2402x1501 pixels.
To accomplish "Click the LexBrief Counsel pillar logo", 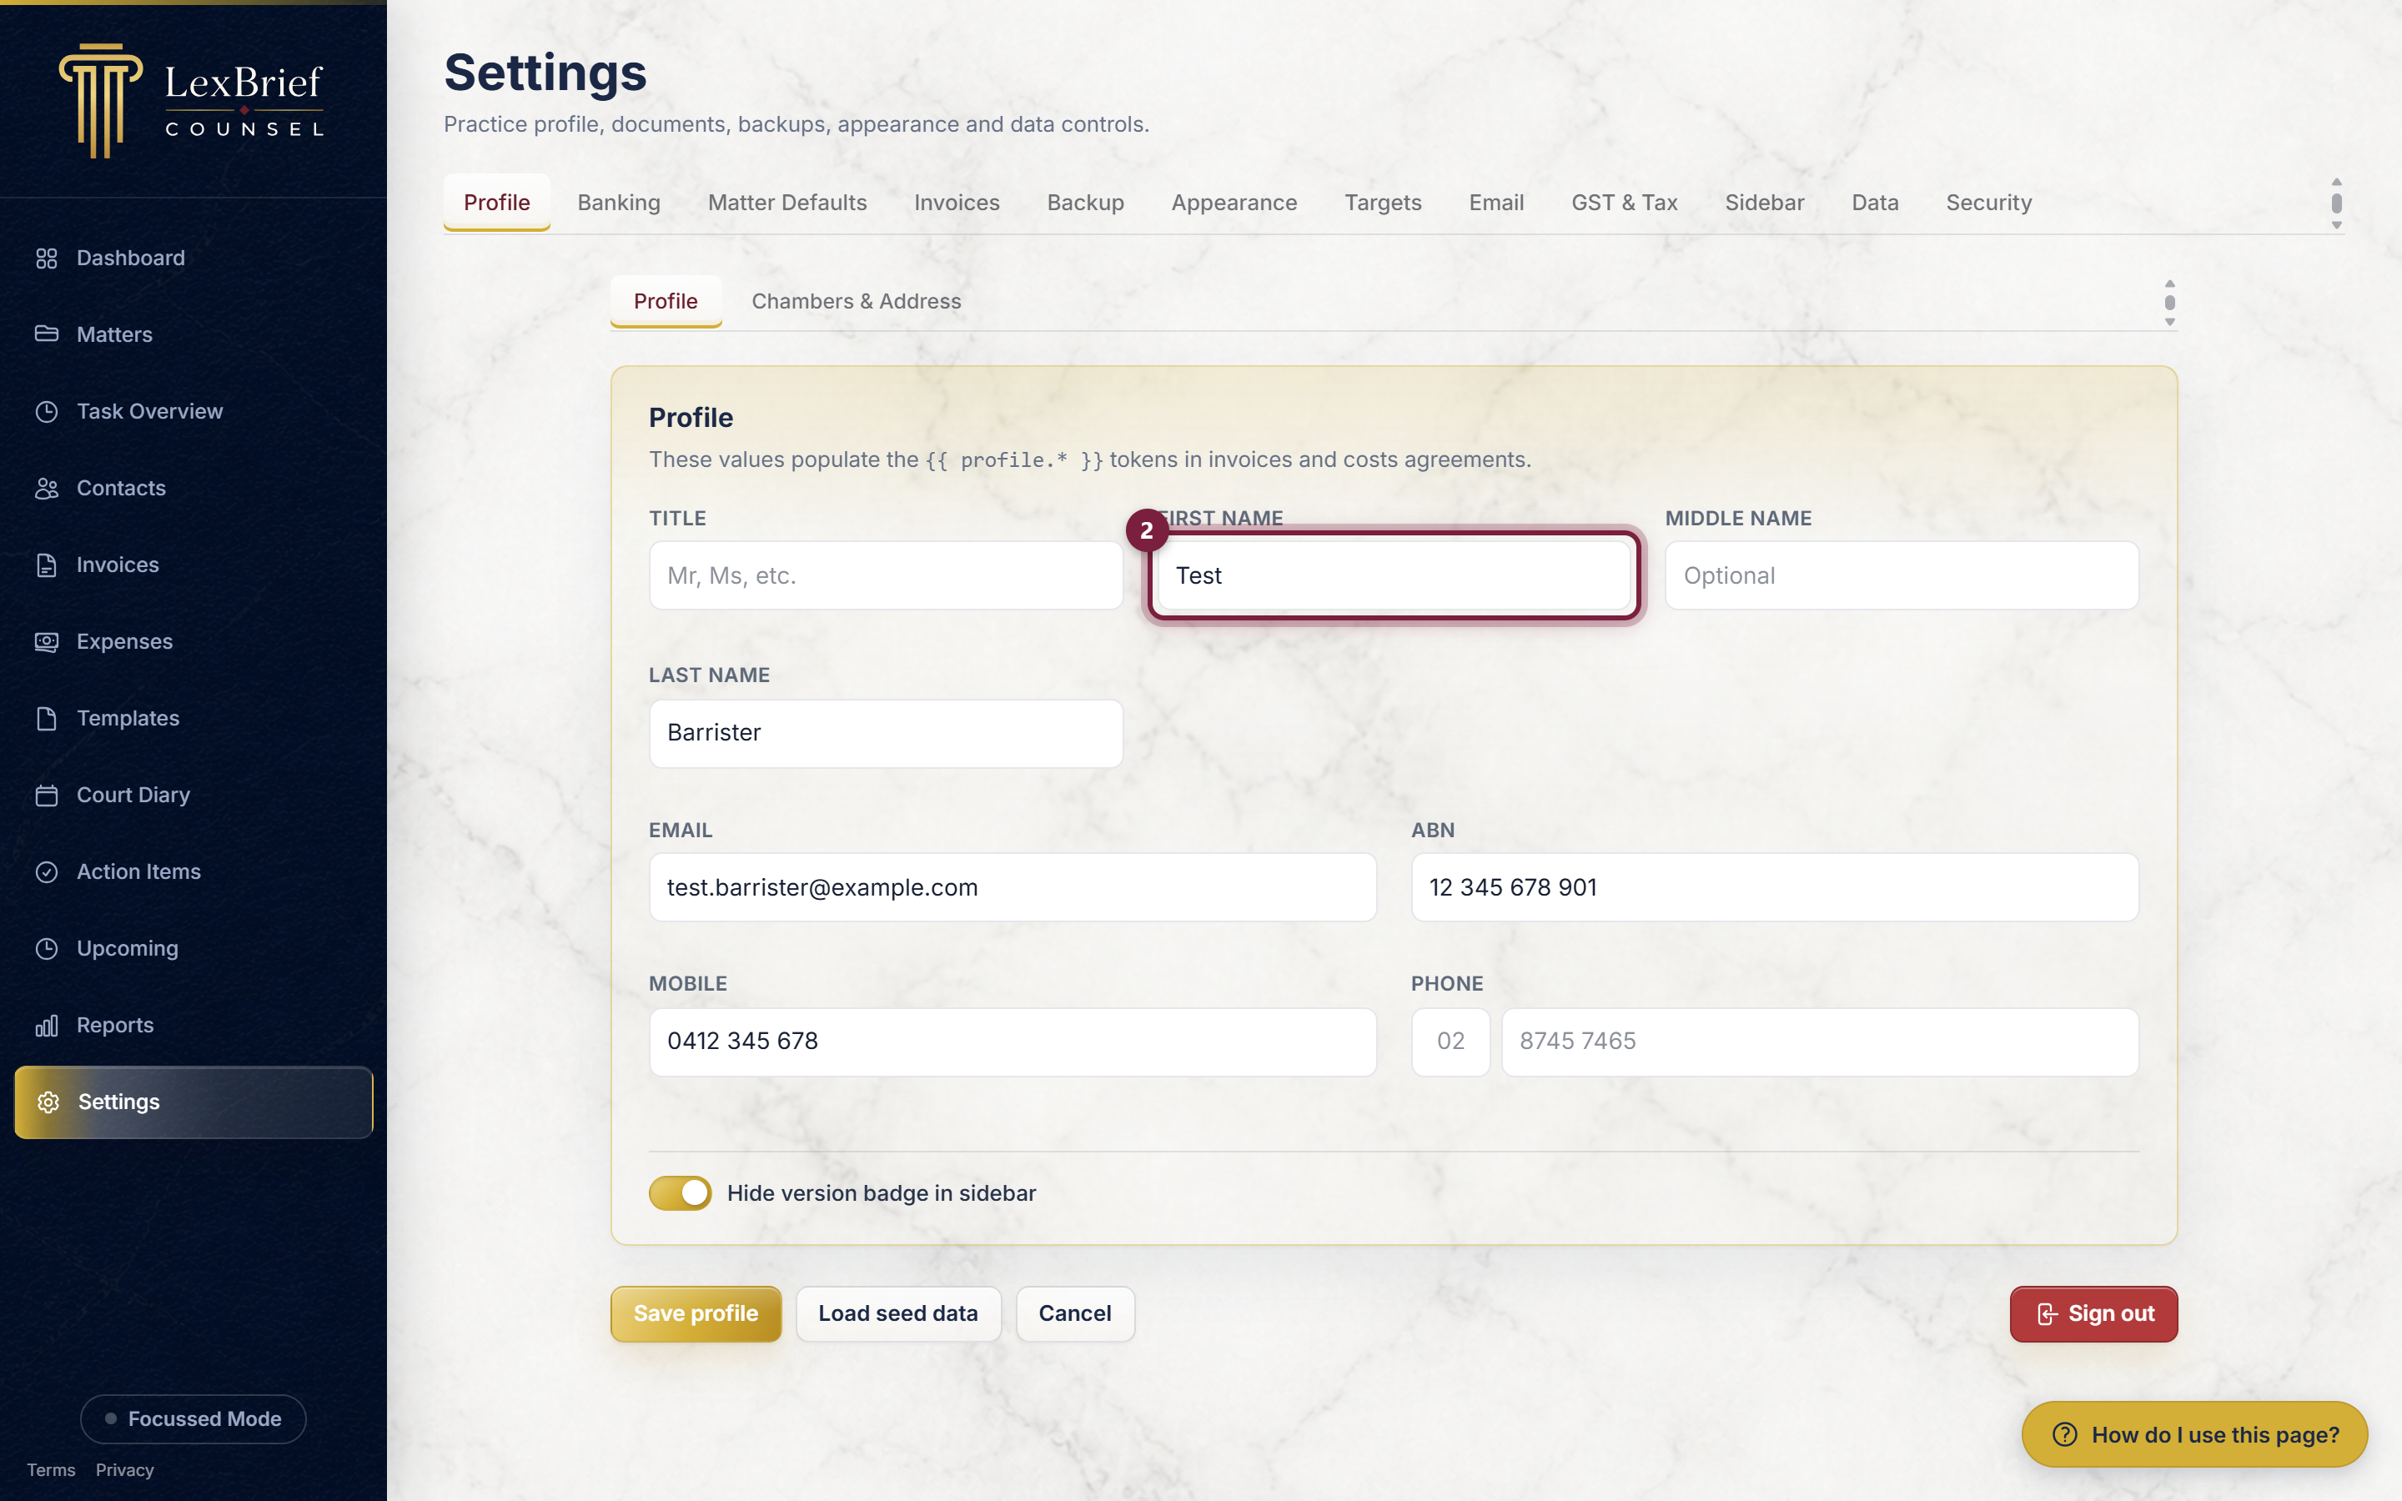I will click(100, 100).
